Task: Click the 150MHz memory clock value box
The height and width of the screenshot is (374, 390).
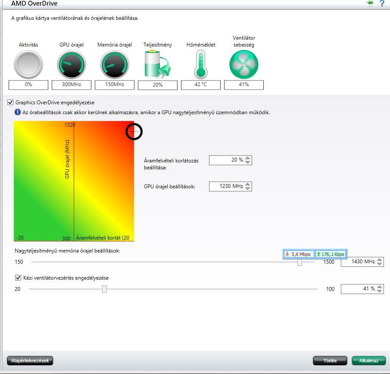Action: coord(114,84)
